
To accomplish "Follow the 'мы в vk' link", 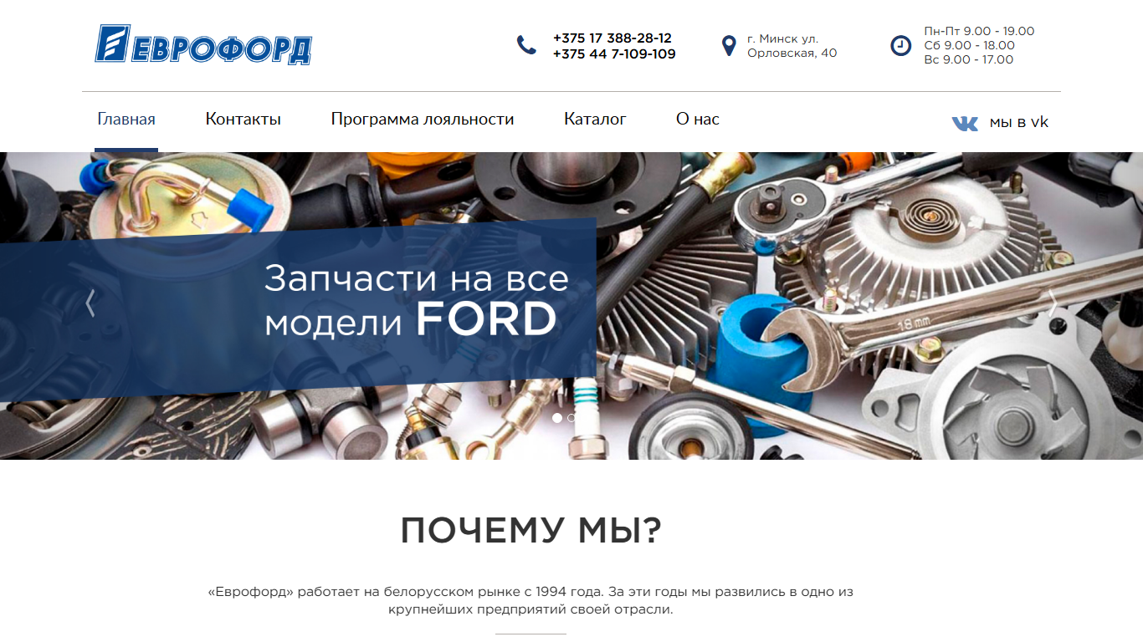I will 1019,122.
